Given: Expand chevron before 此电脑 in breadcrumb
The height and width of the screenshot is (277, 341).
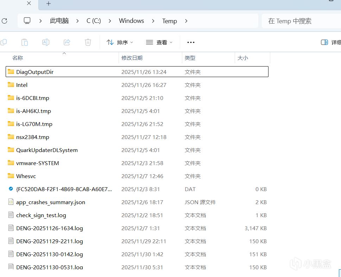Looking at the screenshot, I should pyautogui.click(x=40, y=21).
